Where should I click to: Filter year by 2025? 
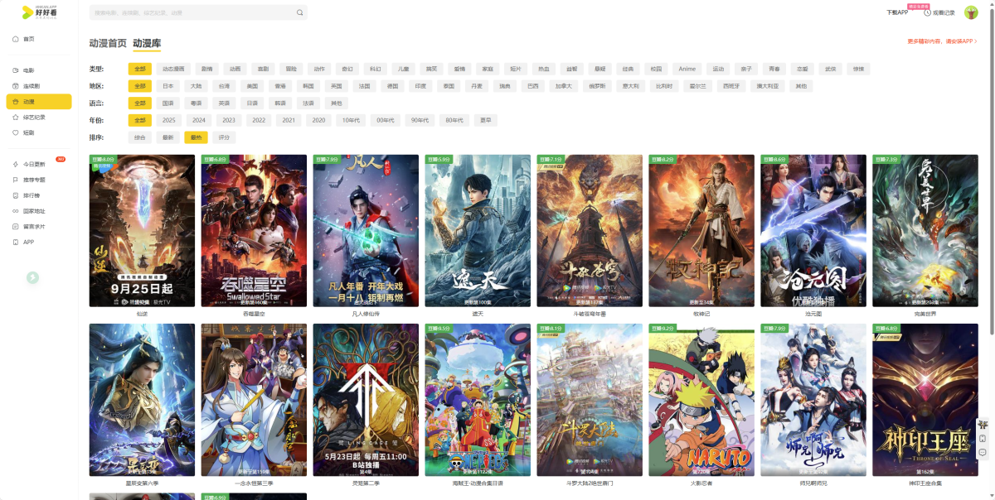[x=169, y=120]
